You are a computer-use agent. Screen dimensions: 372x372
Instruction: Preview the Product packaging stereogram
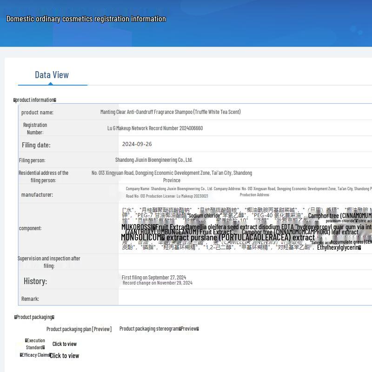pos(159,329)
